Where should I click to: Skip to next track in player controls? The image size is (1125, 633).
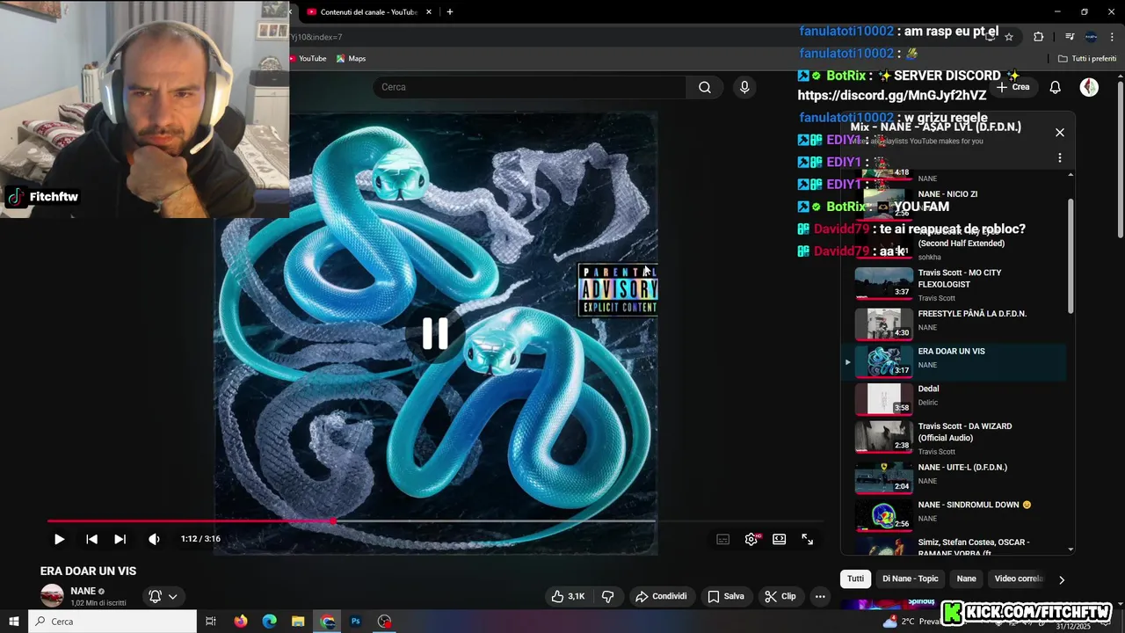(120, 539)
